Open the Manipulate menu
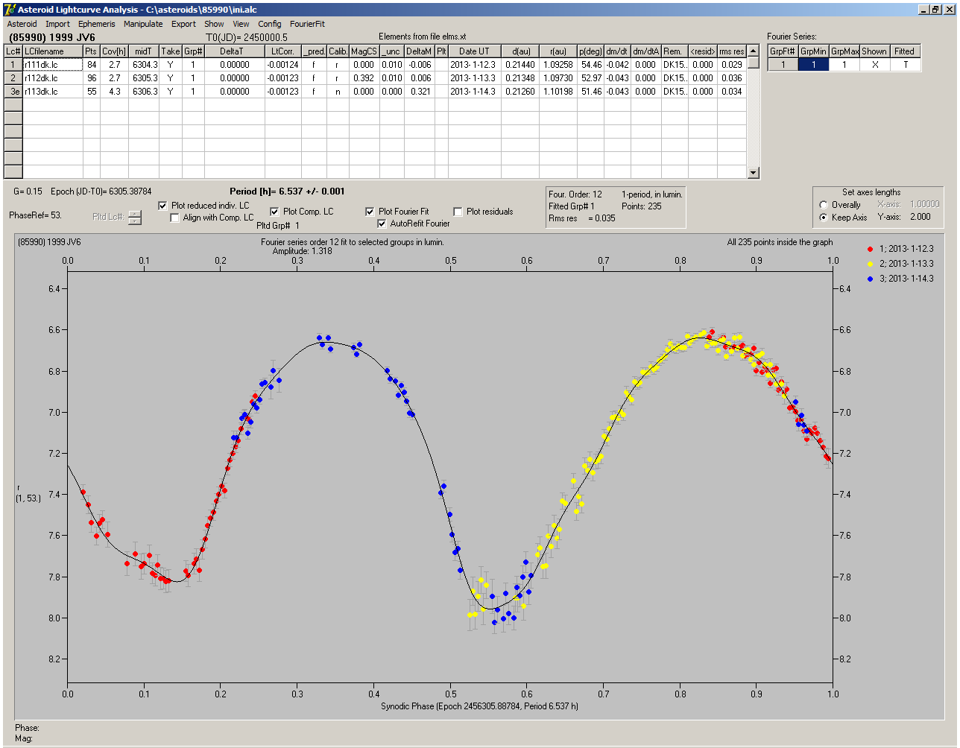This screenshot has height=748, width=960. [143, 24]
